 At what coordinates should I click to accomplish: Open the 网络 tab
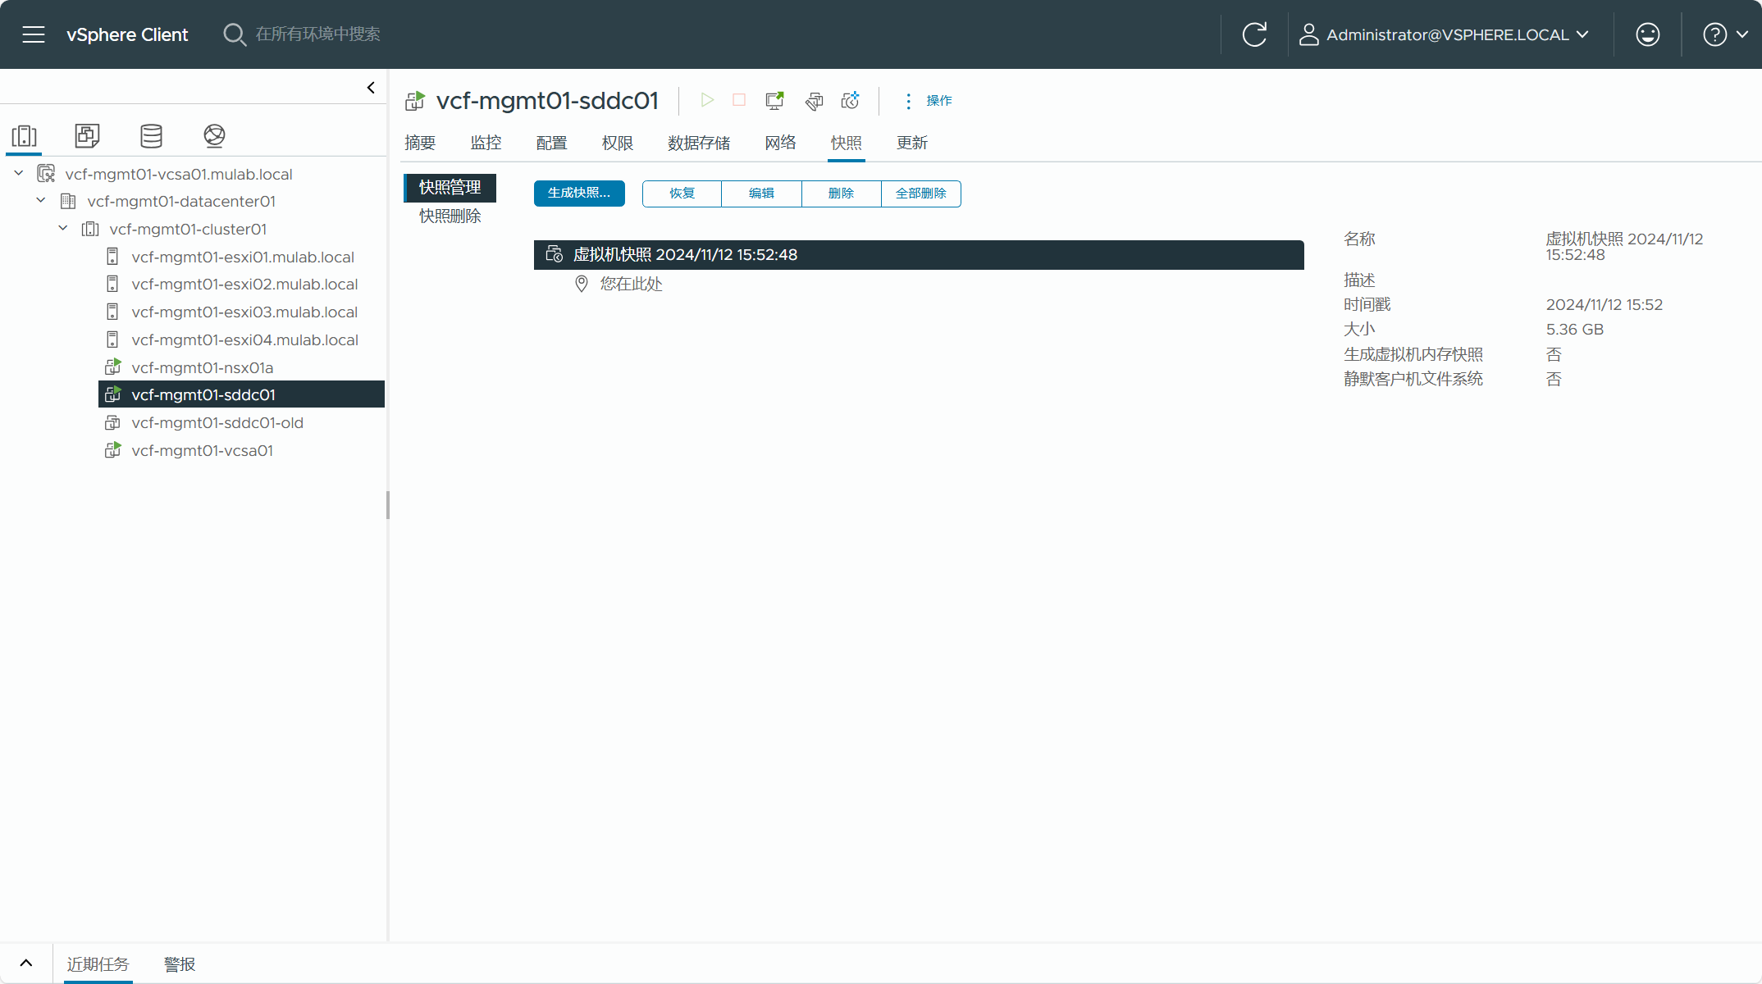click(781, 143)
